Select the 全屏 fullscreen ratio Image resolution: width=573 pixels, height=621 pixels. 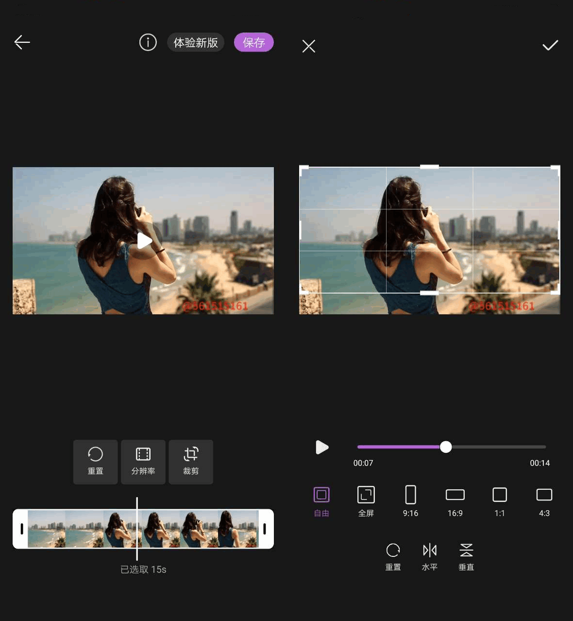coord(366,502)
